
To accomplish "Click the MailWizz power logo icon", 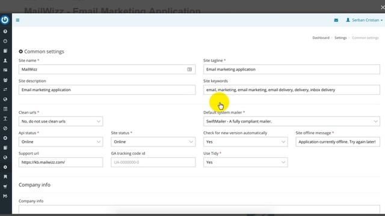I will coord(5,20).
